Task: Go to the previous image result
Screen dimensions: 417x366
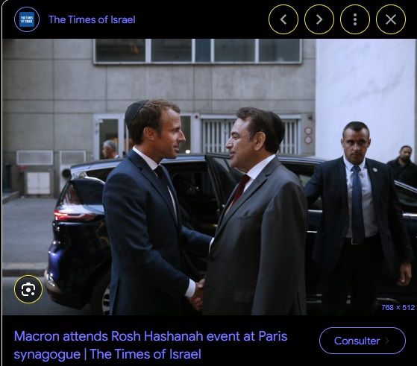Action: click(283, 19)
